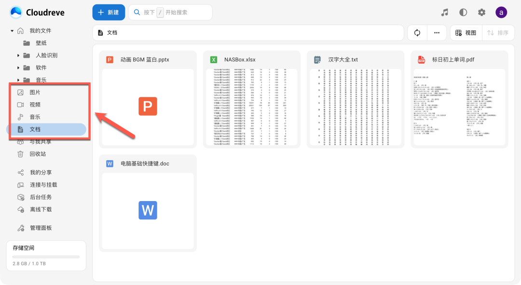Open the 汉字大全.txt preview thumbnail

tap(356, 107)
